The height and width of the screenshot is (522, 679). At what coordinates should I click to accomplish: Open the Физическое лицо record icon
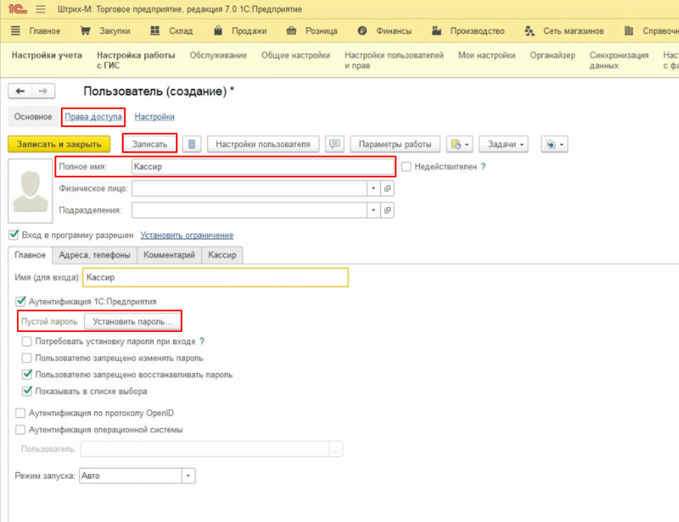pyautogui.click(x=387, y=189)
